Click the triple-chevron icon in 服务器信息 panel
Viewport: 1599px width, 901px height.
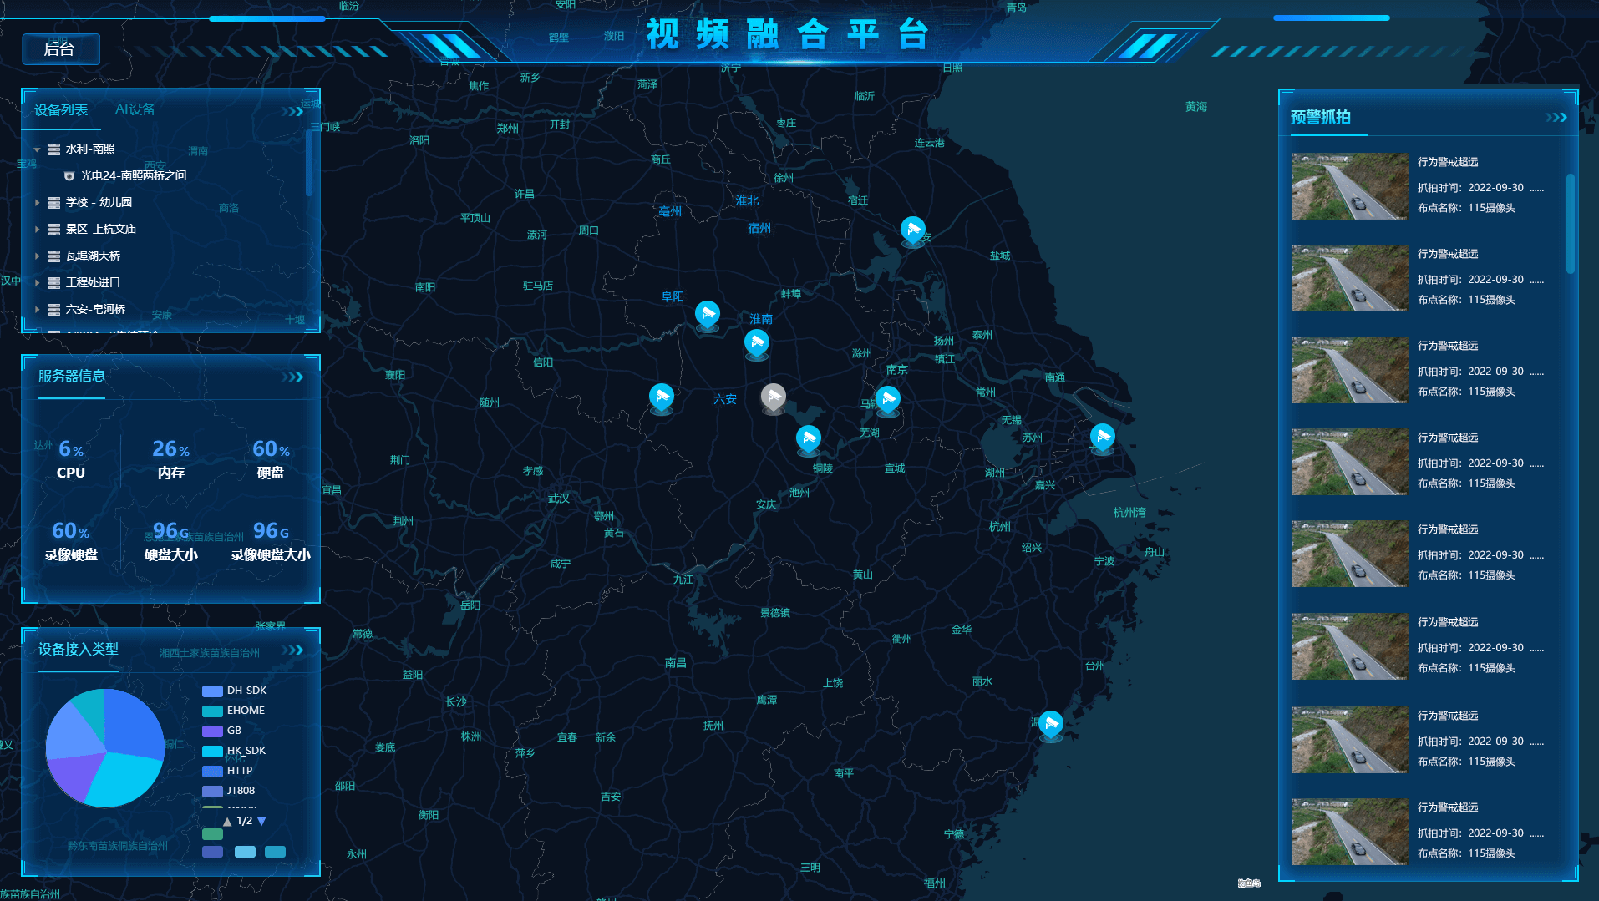click(x=292, y=377)
